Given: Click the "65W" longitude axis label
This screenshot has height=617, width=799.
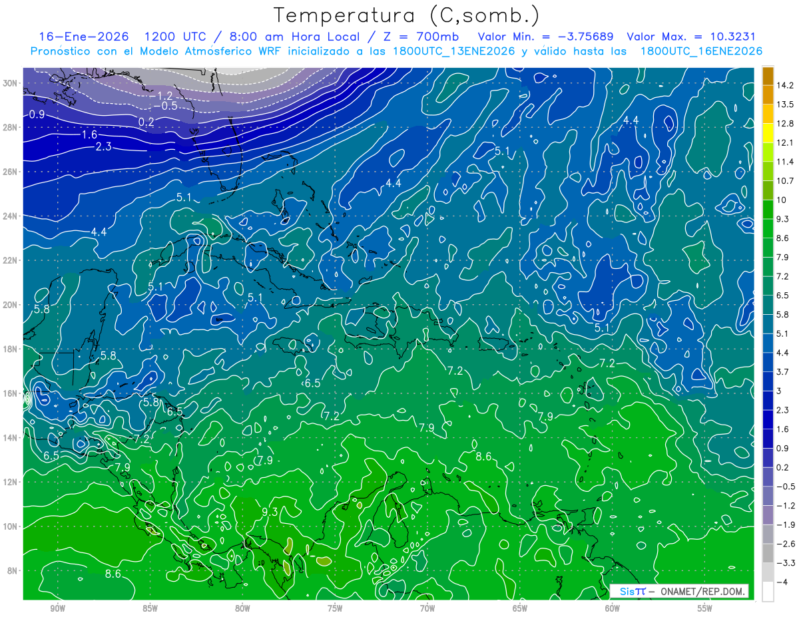Looking at the screenshot, I should click(x=520, y=608).
